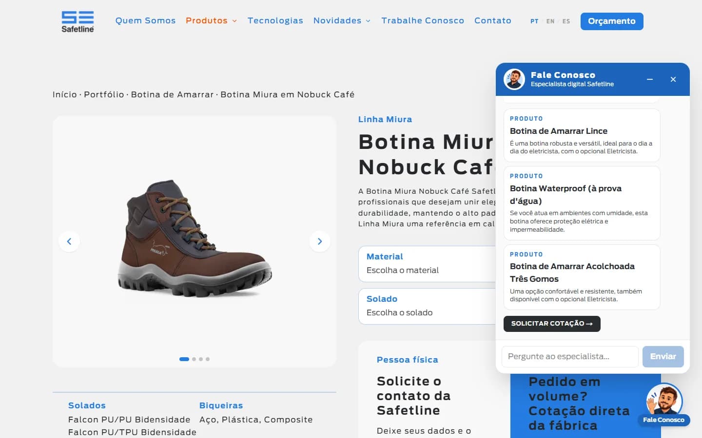
Task: Open the Quem Somos page
Action: (145, 20)
